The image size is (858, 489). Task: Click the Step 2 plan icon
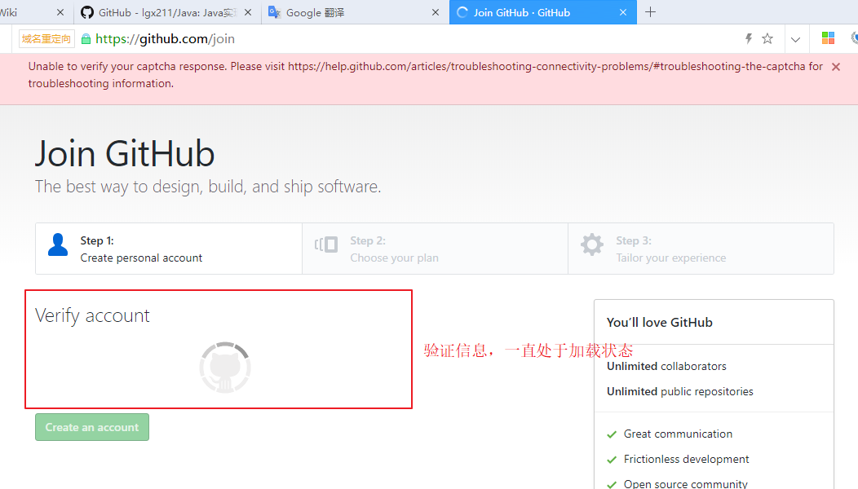(x=326, y=244)
